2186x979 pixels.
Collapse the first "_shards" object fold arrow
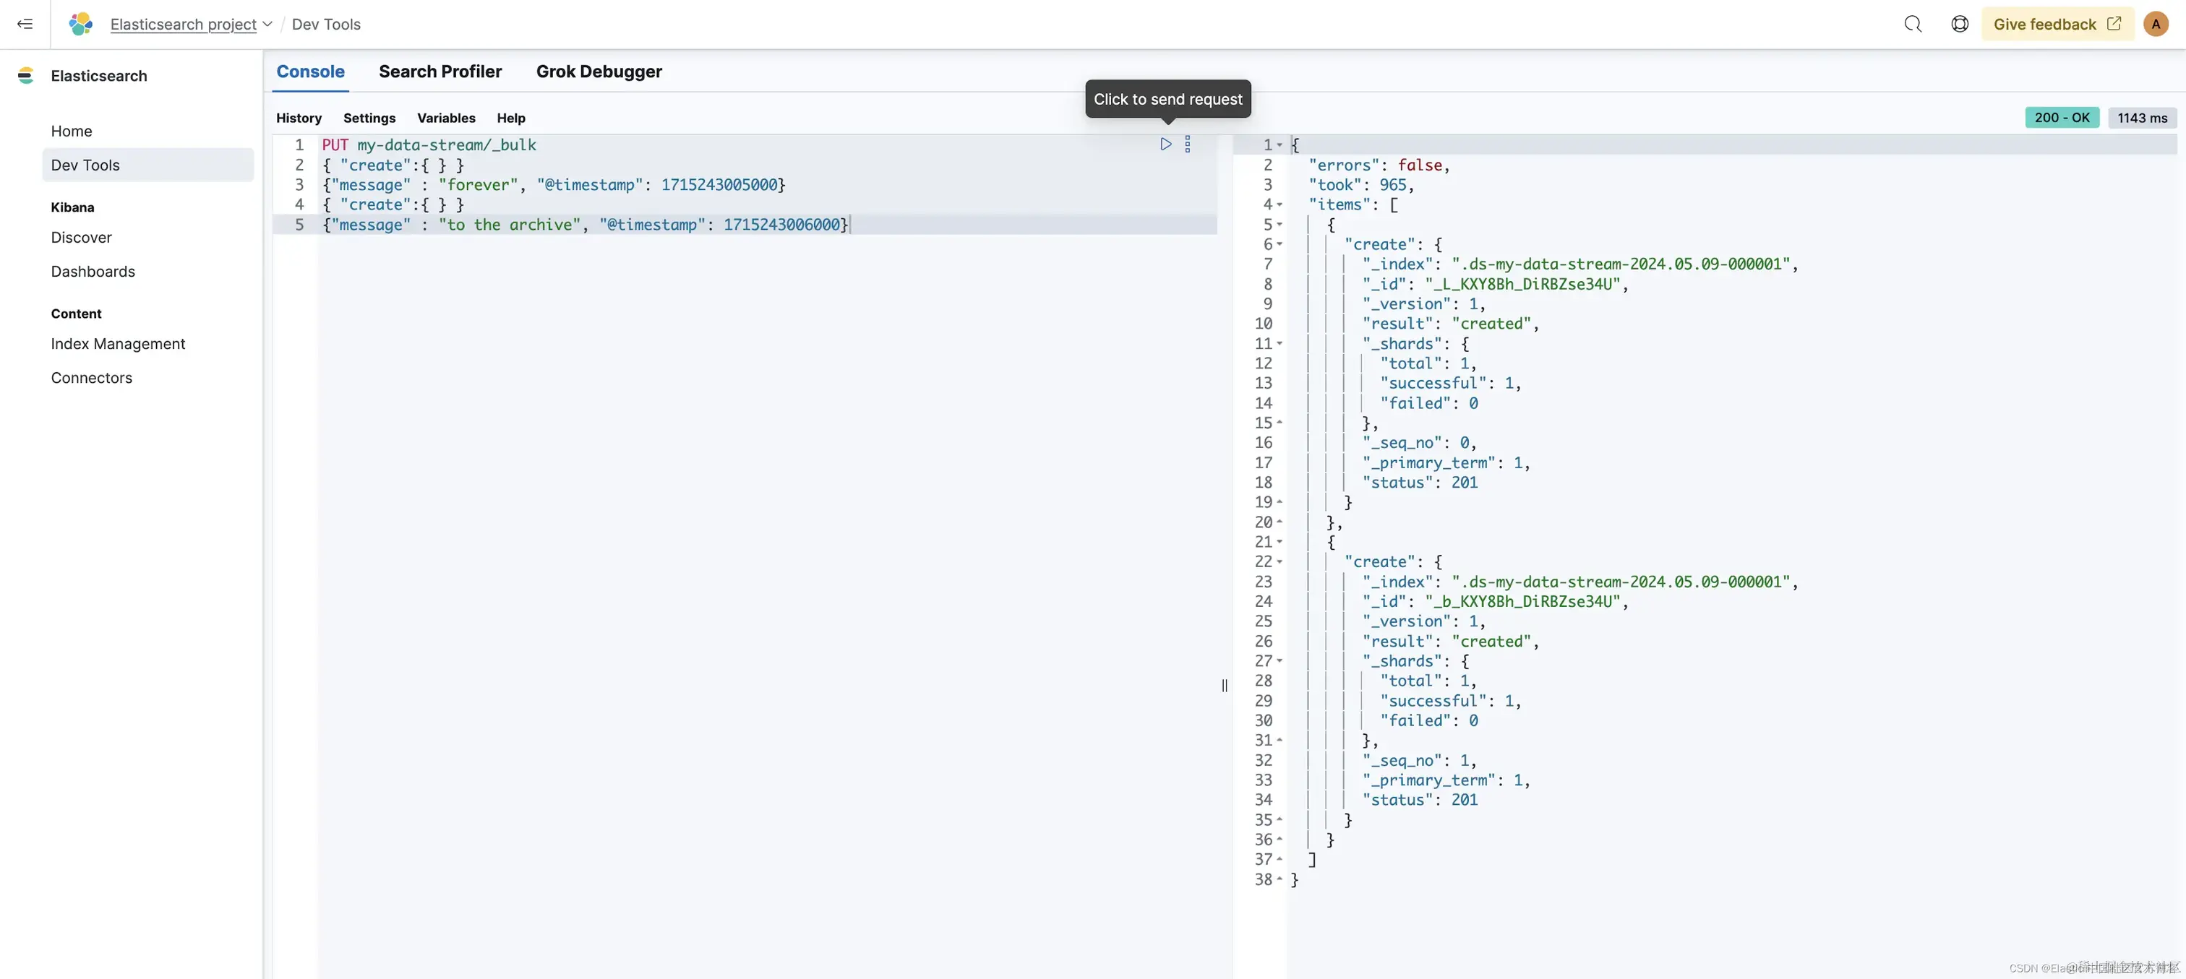pyautogui.click(x=1280, y=344)
